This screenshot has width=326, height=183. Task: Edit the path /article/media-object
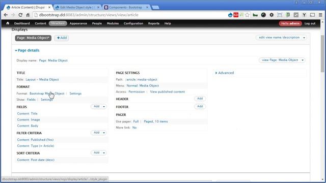[x=142, y=79]
